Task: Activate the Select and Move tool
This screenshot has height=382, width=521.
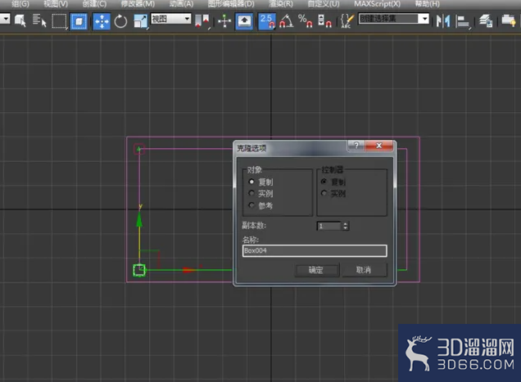Action: (x=102, y=21)
